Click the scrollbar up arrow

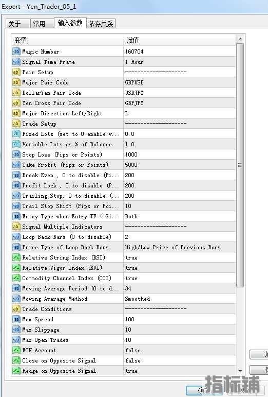tap(240, 39)
